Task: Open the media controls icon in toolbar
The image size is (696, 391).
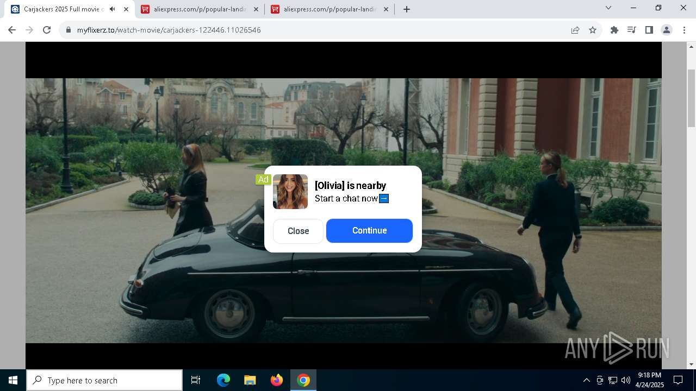Action: (632, 30)
